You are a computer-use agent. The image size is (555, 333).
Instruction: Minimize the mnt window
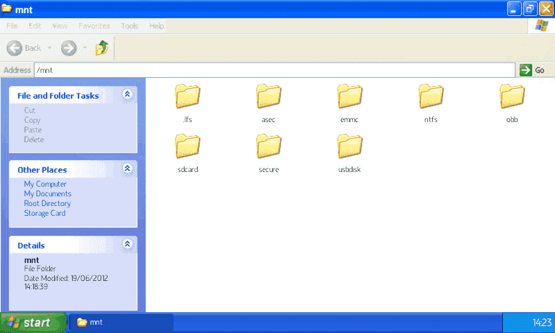click(x=514, y=9)
